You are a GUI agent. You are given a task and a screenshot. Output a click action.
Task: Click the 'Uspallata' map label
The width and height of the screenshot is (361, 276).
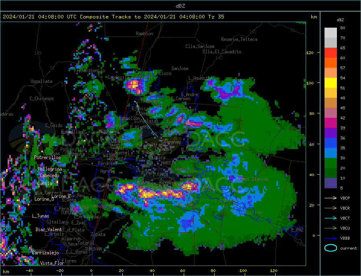click(41, 81)
